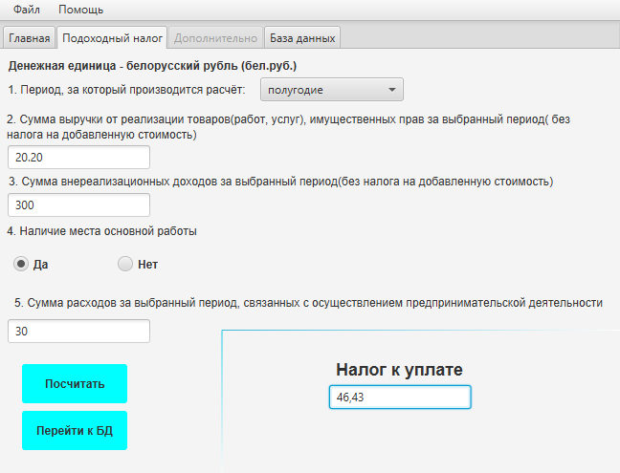
Task: Switch to the Главная tab
Action: click(x=30, y=38)
